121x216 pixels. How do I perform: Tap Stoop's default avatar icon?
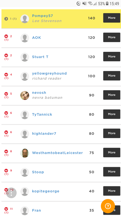[25, 172]
